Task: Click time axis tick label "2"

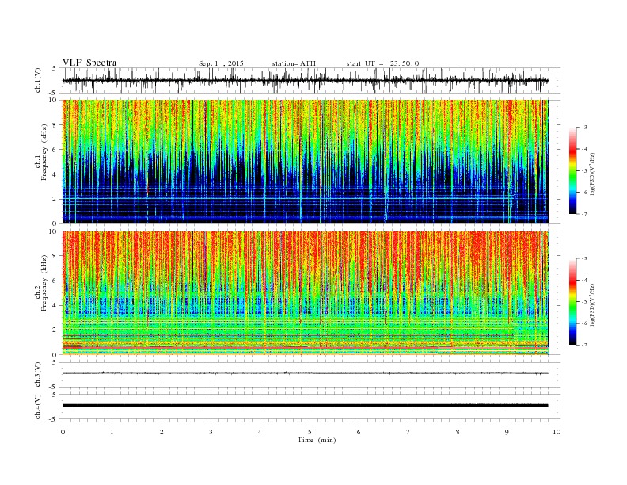Action: [161, 432]
